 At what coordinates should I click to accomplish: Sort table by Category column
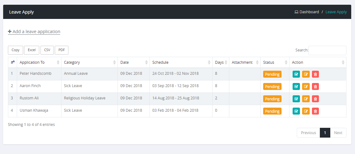point(89,62)
